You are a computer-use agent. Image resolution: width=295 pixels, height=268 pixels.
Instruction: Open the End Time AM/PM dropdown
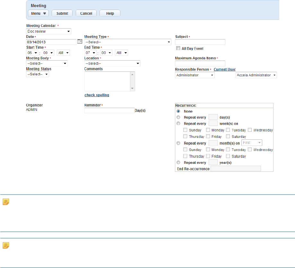point(122,53)
